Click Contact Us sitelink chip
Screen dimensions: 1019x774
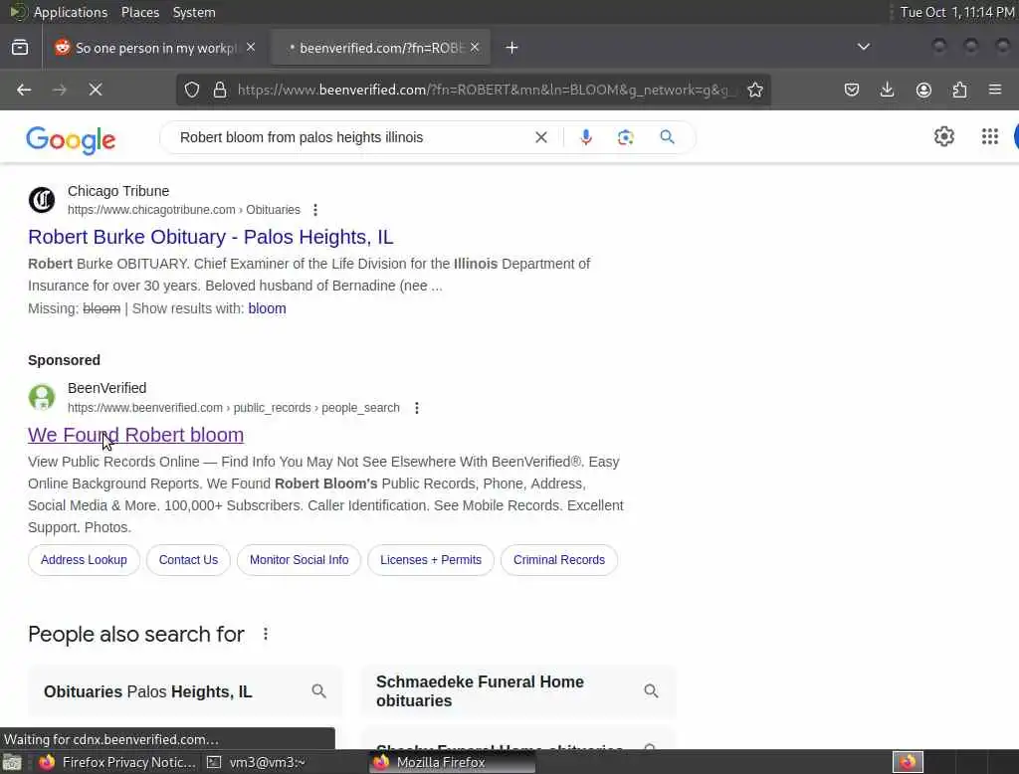pyautogui.click(x=188, y=560)
